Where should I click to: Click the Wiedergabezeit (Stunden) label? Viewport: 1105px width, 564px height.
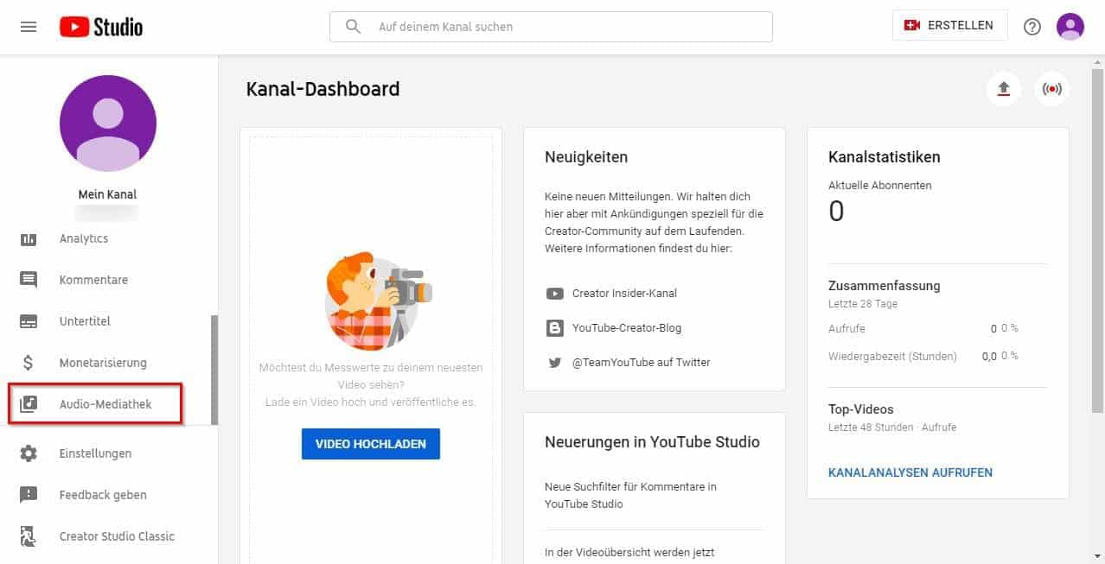pos(892,356)
